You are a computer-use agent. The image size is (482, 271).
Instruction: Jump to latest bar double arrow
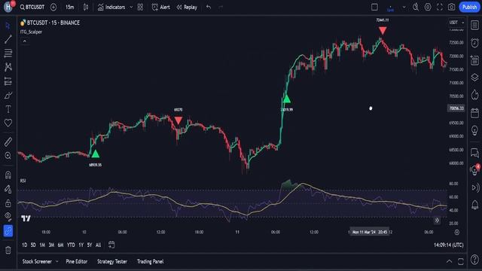coord(437,221)
